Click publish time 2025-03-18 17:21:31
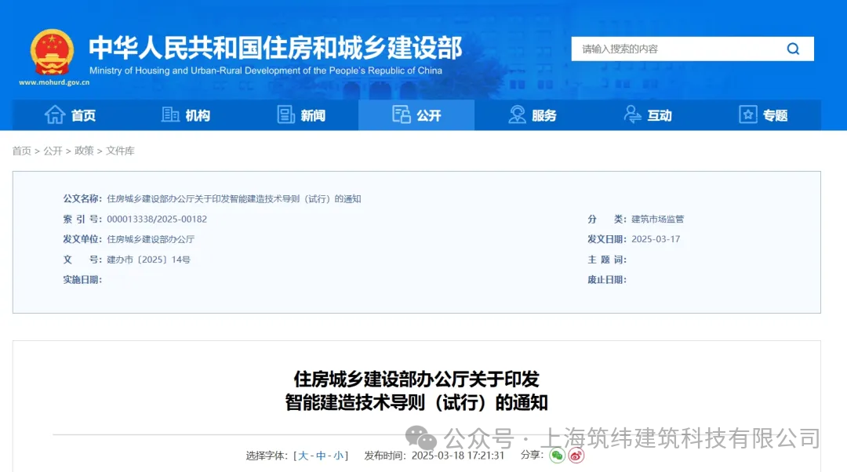Viewport: 847px width, 472px height. coord(457,456)
